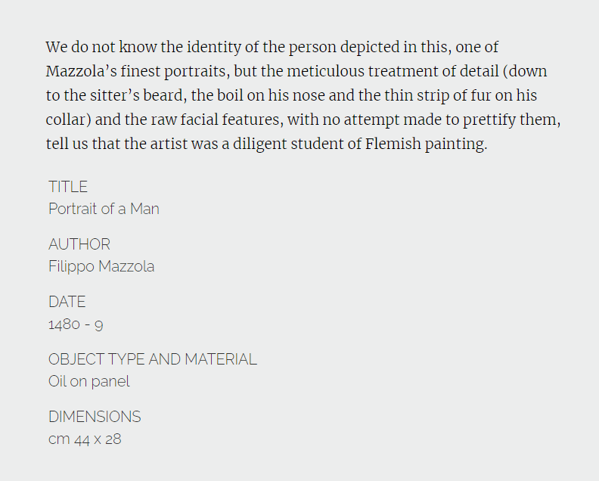
Task: Open the Filippo Mazzola author name
Action: [101, 267]
